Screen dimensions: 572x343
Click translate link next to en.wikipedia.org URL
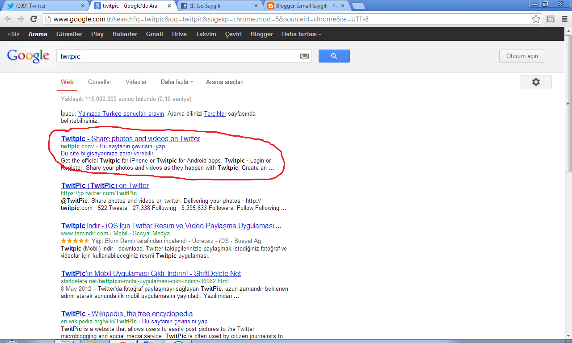tap(175, 321)
